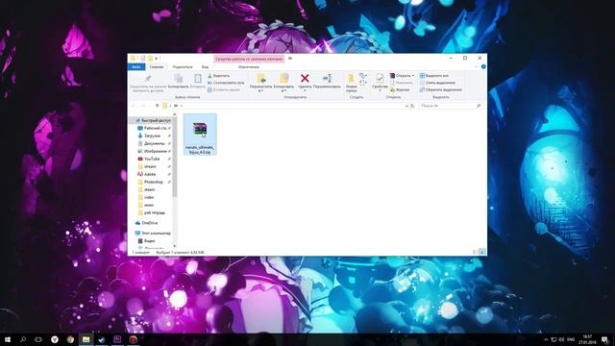The width and height of the screenshot is (615, 346).
Task: Open Pictures in the navigation pane
Action: coord(154,151)
